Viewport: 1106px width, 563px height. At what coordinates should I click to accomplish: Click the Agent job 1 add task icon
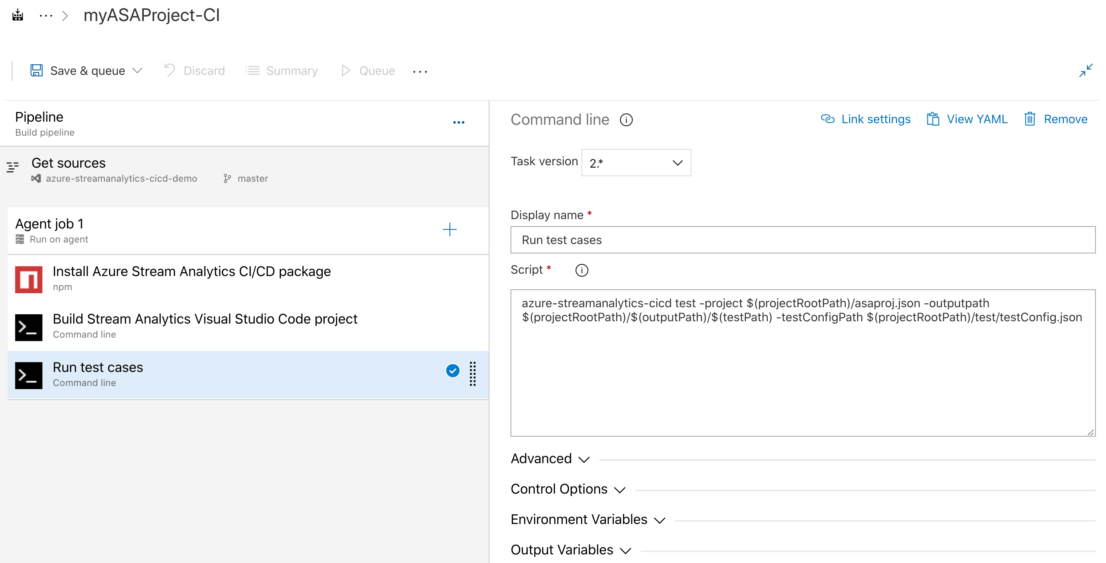450,230
